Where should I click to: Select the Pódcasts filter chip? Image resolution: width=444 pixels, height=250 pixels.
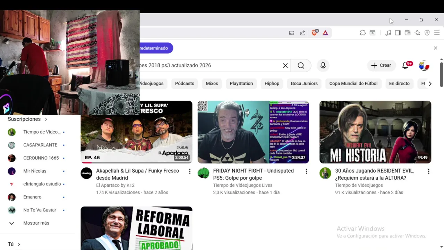(x=185, y=83)
